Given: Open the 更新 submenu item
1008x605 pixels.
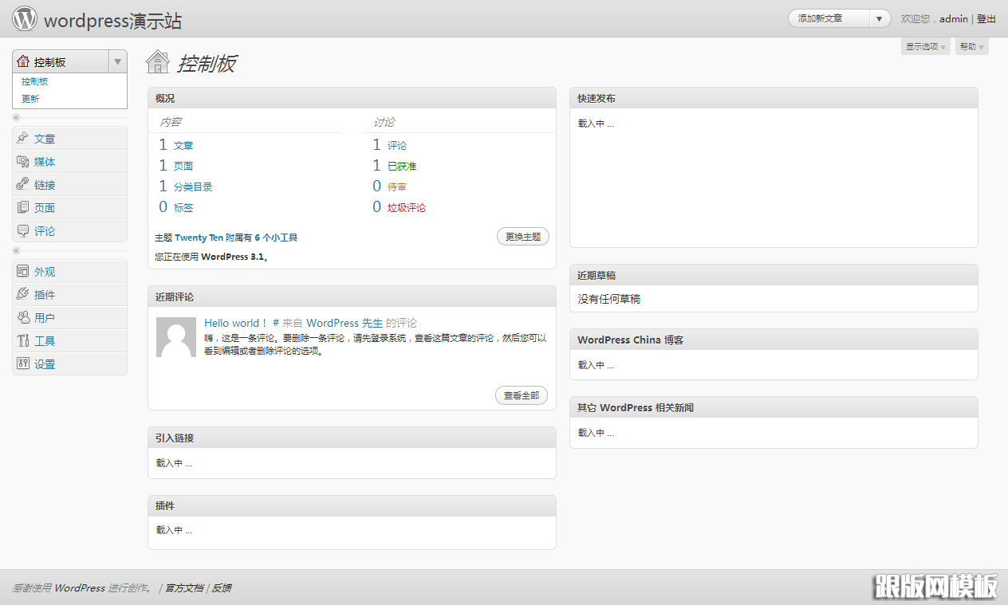Looking at the screenshot, I should (x=30, y=99).
